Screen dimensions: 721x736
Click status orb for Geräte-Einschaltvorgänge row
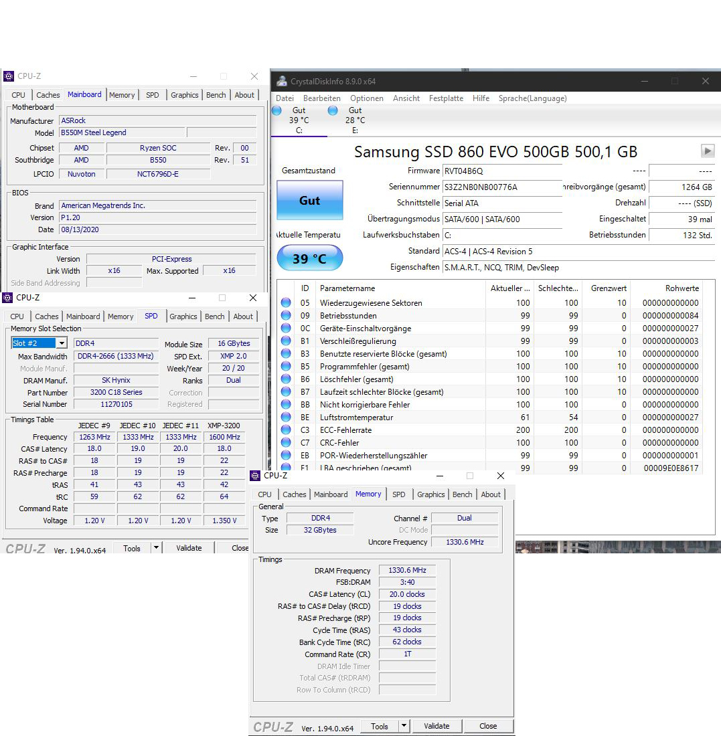(x=286, y=328)
